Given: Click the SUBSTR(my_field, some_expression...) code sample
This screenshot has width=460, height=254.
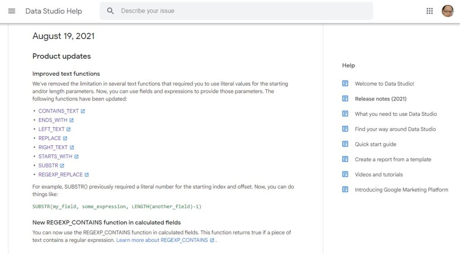Looking at the screenshot, I should 117,206.
